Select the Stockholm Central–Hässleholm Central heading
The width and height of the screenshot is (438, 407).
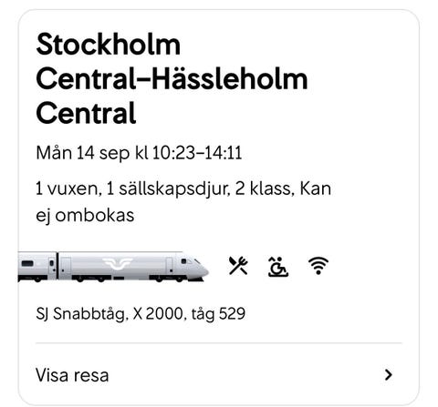pos(172,78)
